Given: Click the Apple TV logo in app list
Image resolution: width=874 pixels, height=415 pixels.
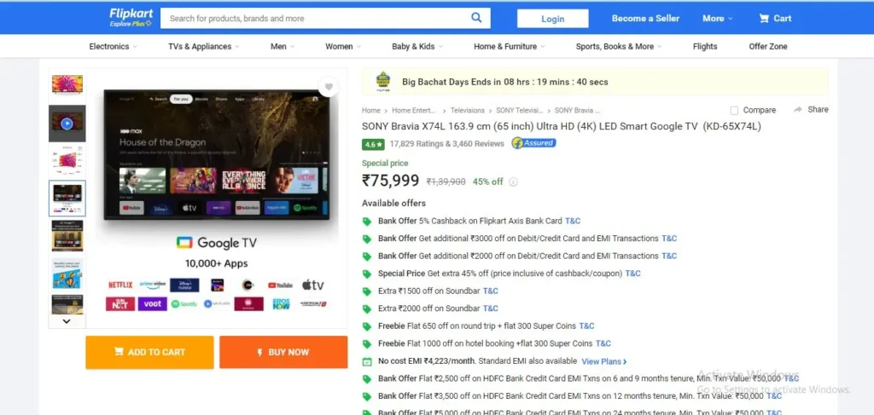Looking at the screenshot, I should point(312,285).
